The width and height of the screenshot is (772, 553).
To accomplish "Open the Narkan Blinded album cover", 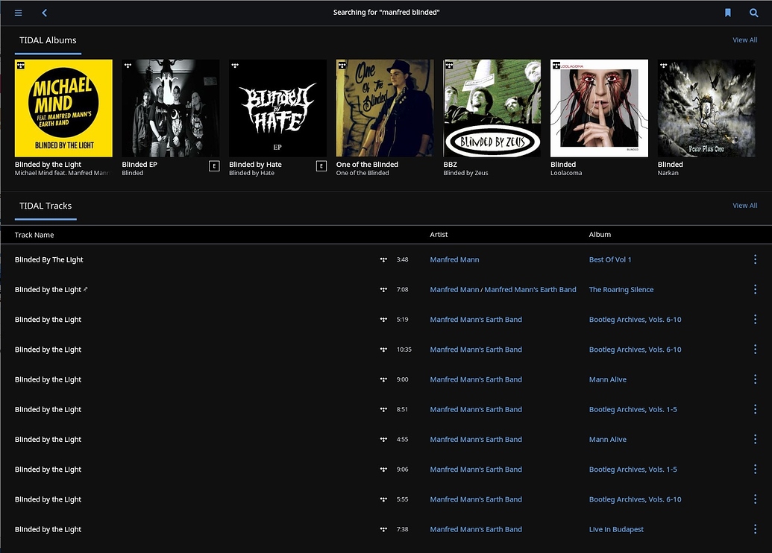I will (x=706, y=108).
